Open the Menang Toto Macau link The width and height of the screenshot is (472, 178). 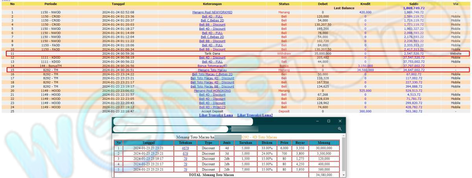point(212,70)
